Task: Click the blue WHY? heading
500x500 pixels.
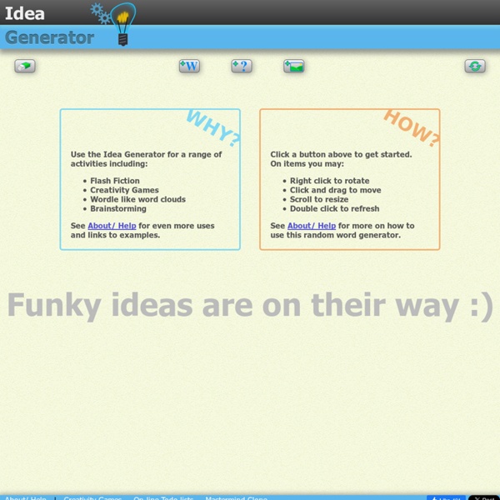Action: click(x=212, y=128)
